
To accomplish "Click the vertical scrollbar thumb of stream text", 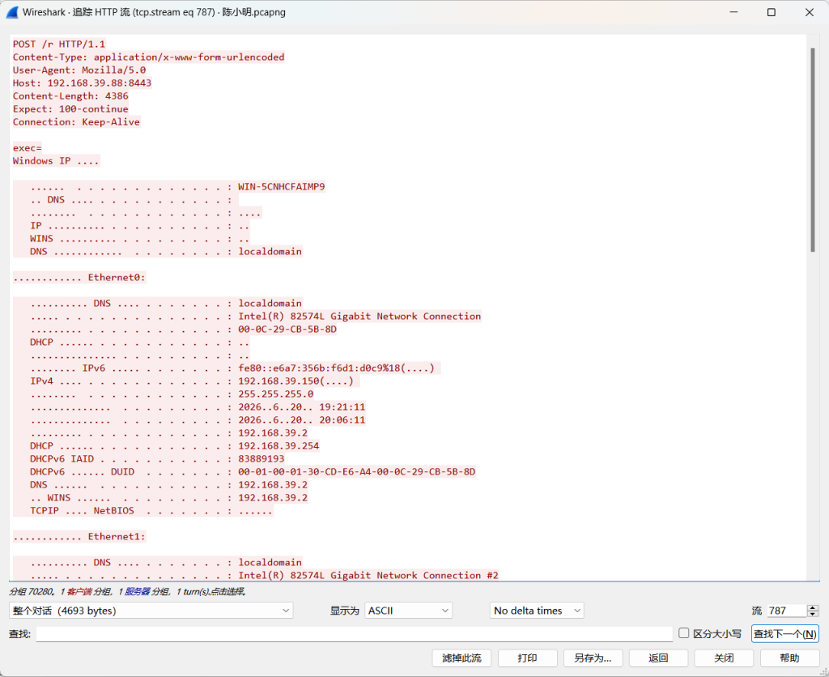I will pyautogui.click(x=813, y=150).
